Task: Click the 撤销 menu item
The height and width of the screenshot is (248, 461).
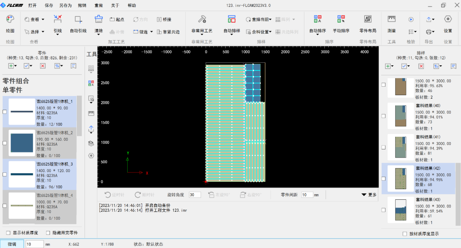Action: point(82,5)
